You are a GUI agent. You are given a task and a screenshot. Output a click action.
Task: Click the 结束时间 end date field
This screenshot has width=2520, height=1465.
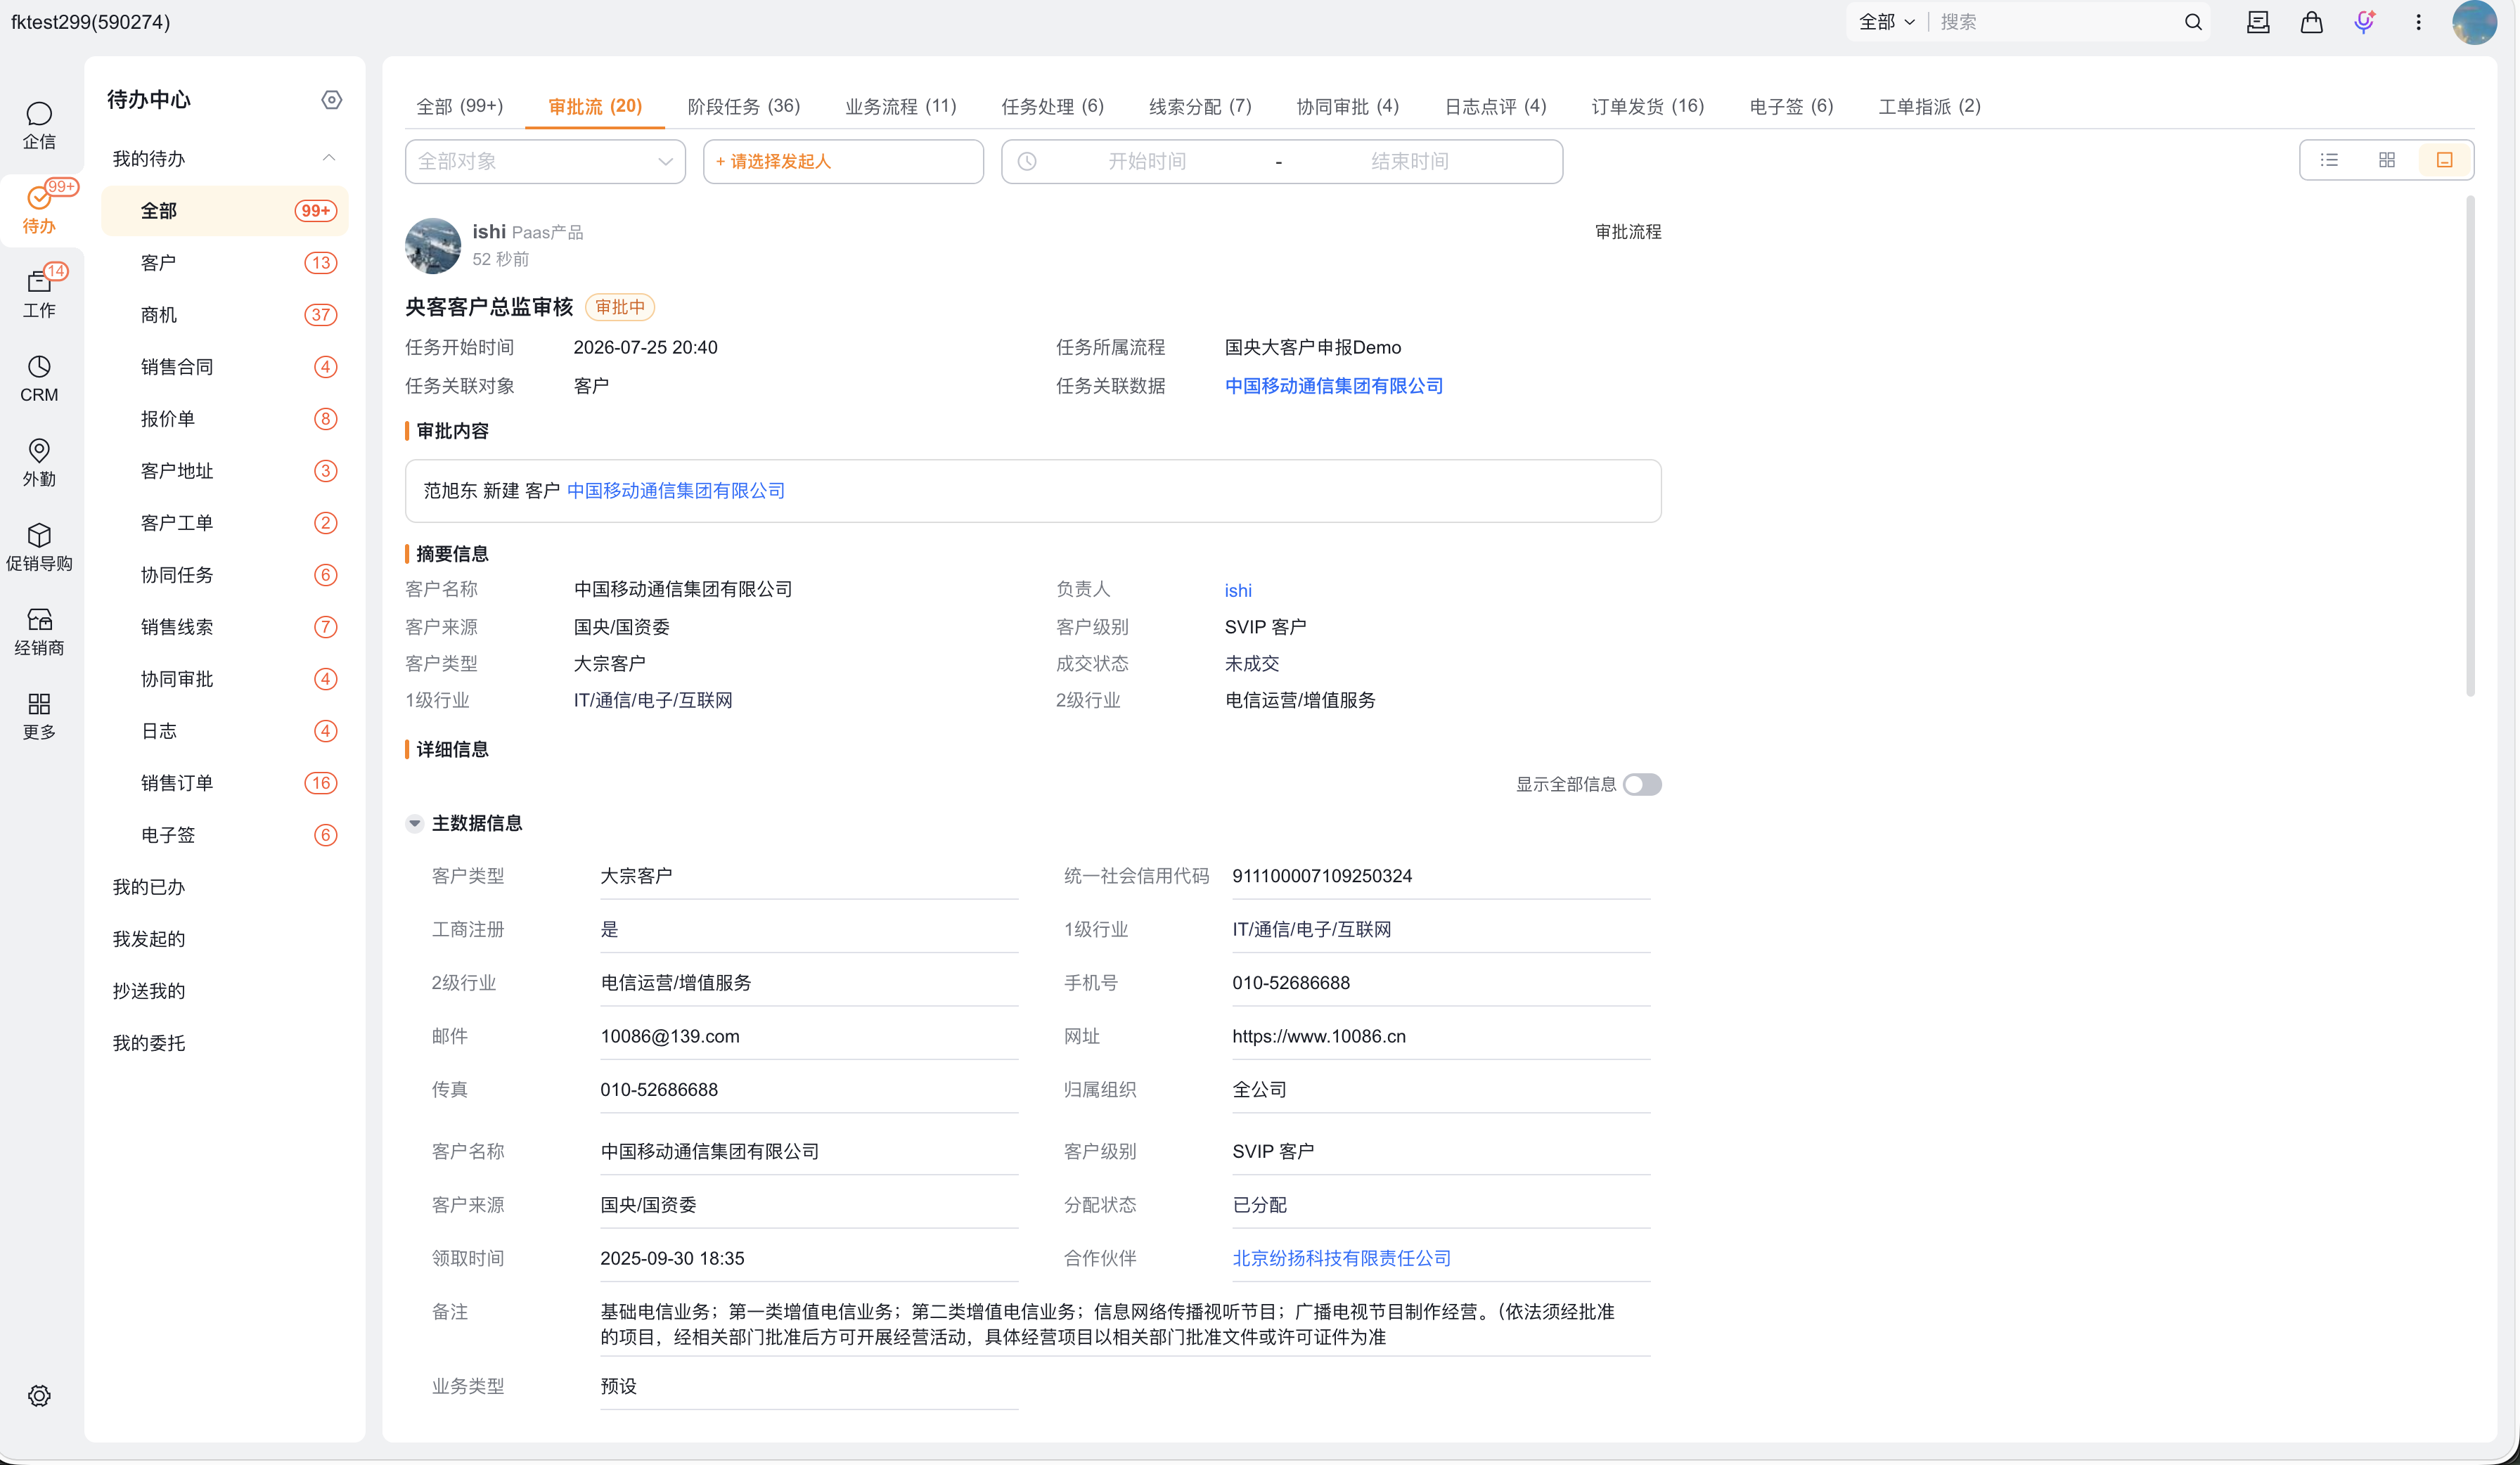point(1410,161)
